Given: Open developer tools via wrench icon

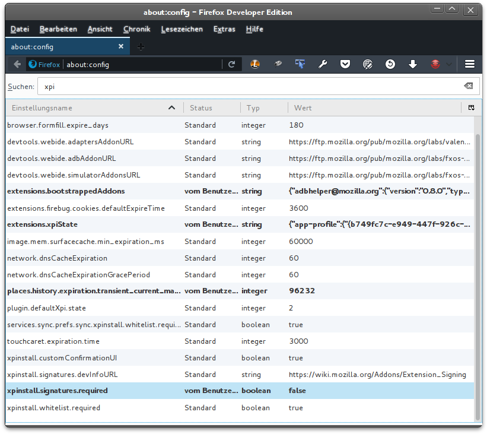Looking at the screenshot, I should pos(323,64).
